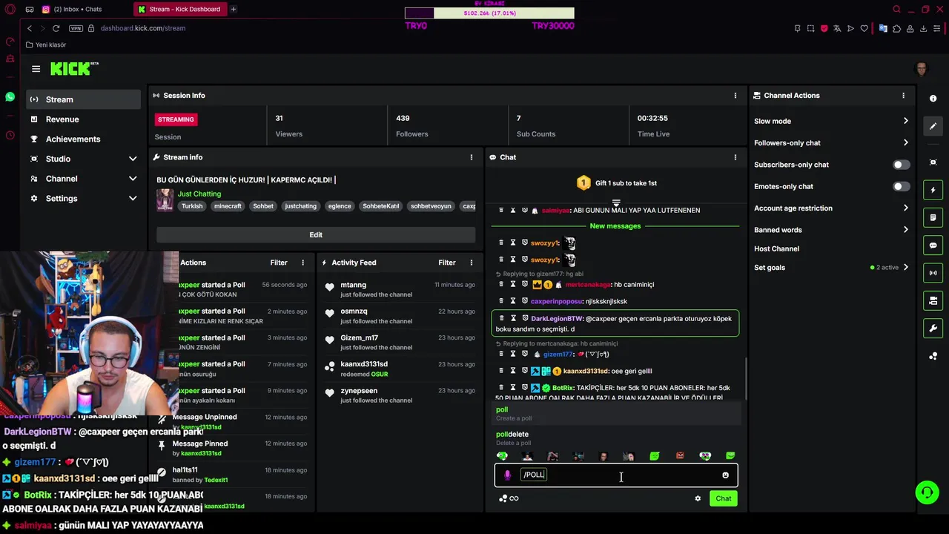Open the Chat panel three-dot menu

pyautogui.click(x=735, y=157)
